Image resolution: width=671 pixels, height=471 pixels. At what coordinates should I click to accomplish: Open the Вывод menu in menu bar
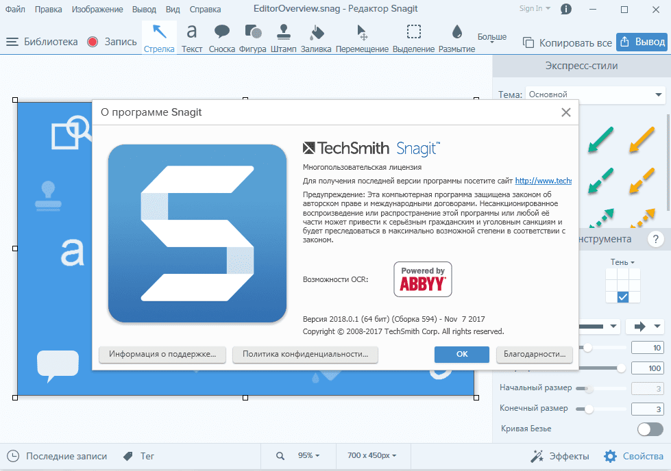144,9
